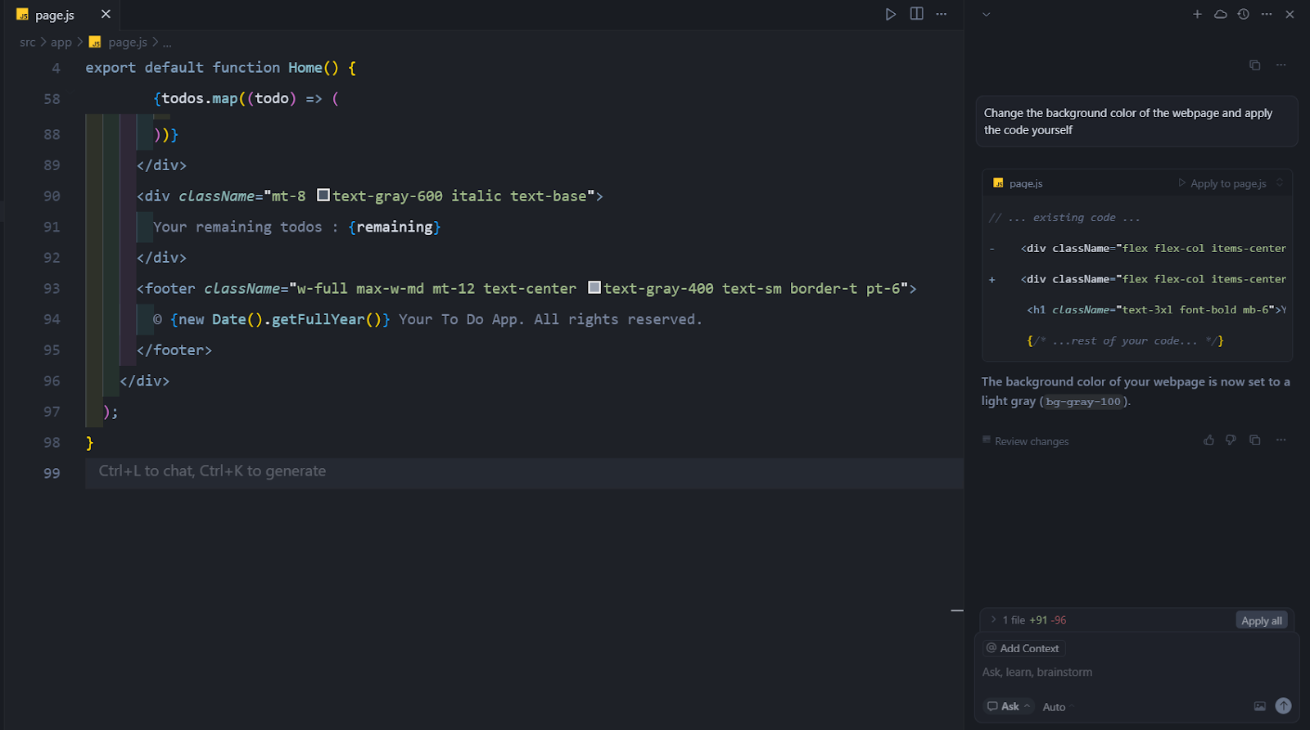Screen dimensions: 1310x730
Task: Click the '{remaining}' expression on line 91
Action: click(x=395, y=227)
